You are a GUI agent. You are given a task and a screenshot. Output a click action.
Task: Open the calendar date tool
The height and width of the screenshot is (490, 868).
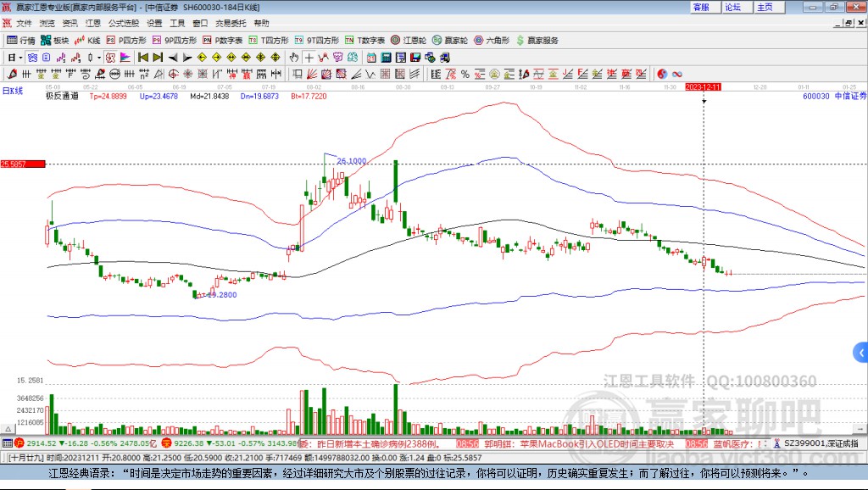click(x=371, y=58)
